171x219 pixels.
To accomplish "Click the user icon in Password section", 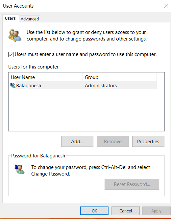I will coord(19,169).
